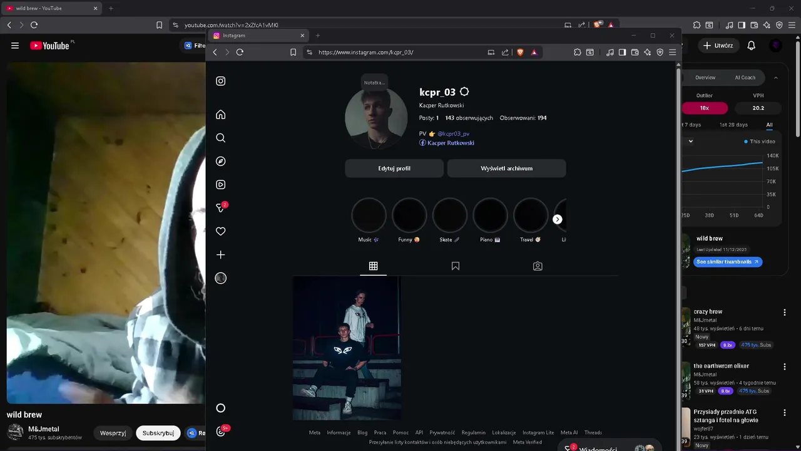The image size is (801, 451).
Task: Show next story highlights arrow
Action: [x=558, y=219]
